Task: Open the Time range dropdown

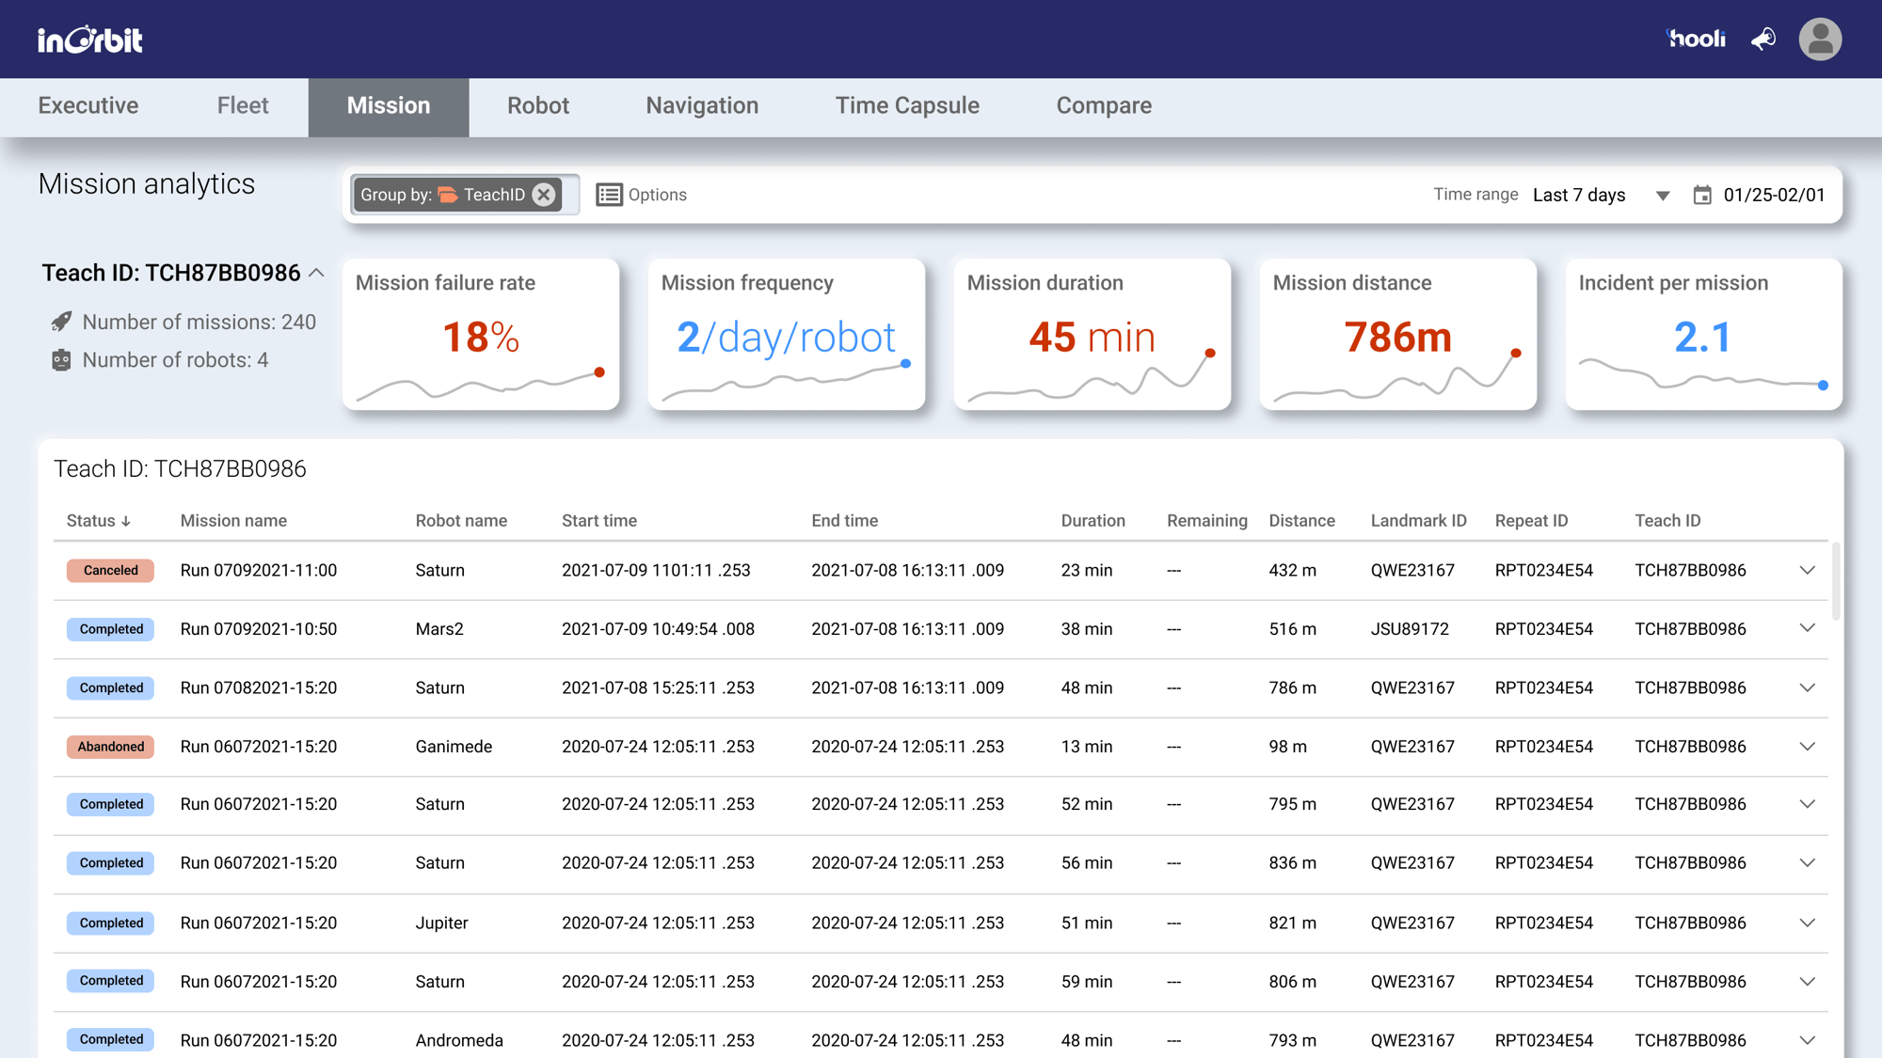Action: coord(1601,195)
